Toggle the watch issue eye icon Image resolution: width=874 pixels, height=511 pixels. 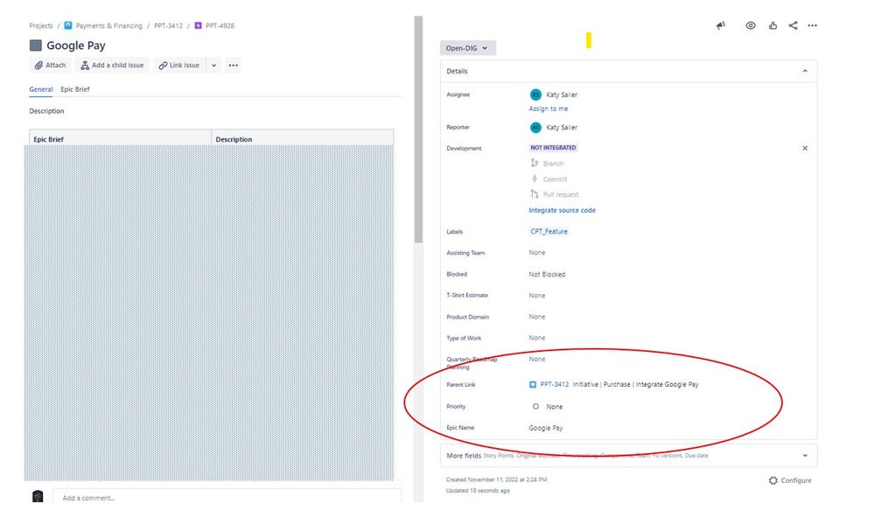751,25
